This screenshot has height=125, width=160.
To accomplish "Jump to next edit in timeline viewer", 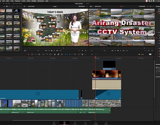I will [124, 51].
